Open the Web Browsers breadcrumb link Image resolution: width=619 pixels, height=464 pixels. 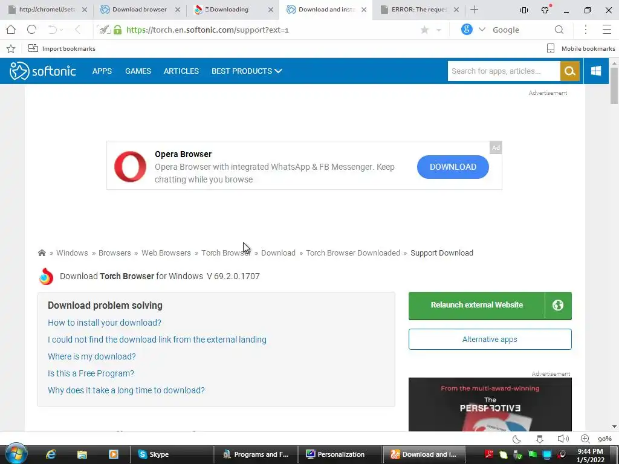[166, 253]
